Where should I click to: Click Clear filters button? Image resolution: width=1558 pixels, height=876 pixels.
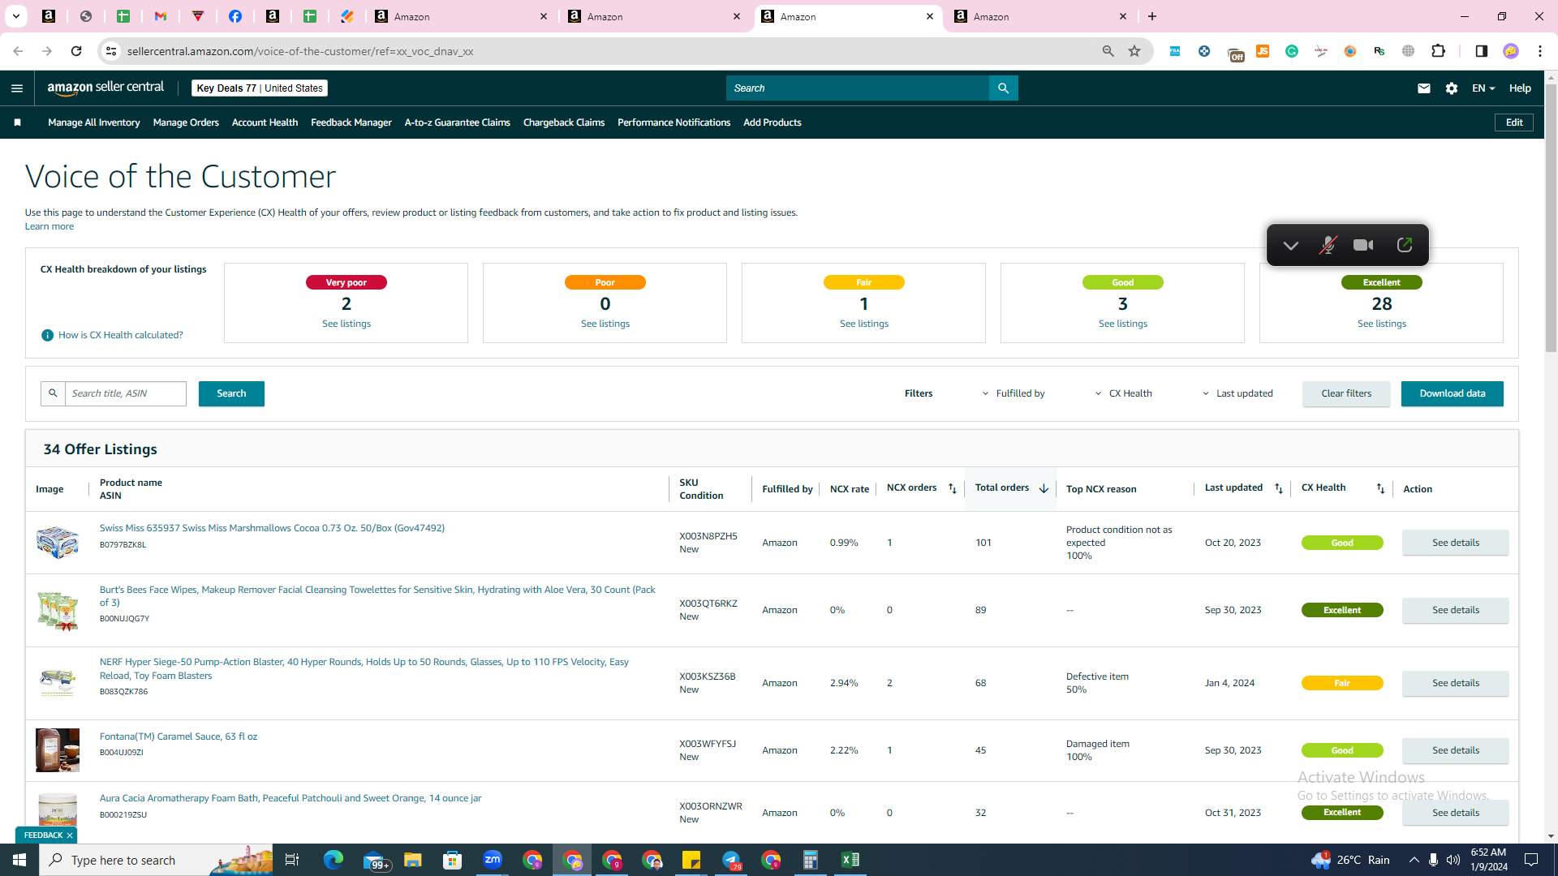[1346, 393]
